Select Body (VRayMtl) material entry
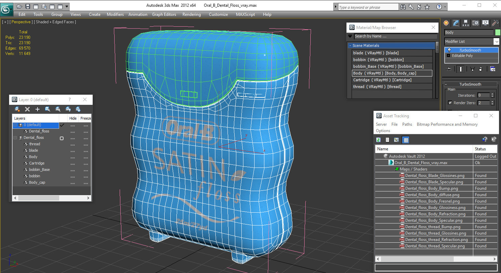The width and height of the screenshot is (501, 273). pyautogui.click(x=392, y=73)
